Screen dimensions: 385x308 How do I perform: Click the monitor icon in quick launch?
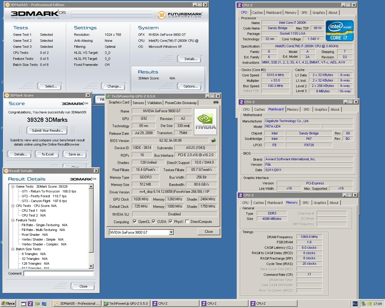coord(44,303)
